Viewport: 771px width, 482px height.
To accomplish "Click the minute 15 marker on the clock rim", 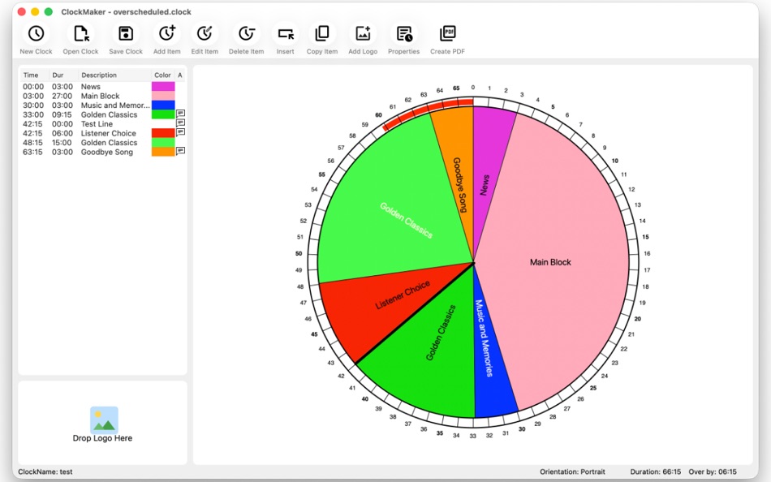I will tap(645, 237).
